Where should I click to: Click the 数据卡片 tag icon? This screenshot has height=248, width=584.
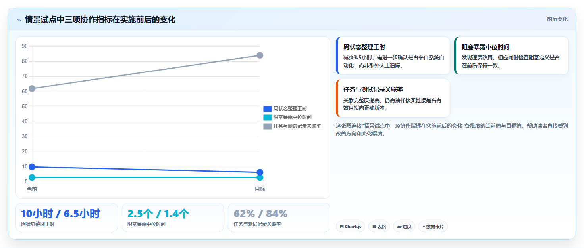(424, 227)
